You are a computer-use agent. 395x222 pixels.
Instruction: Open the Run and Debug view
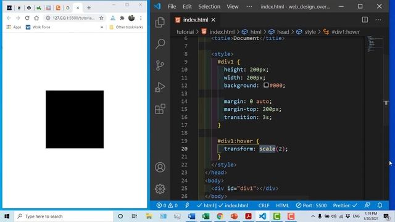[160, 87]
